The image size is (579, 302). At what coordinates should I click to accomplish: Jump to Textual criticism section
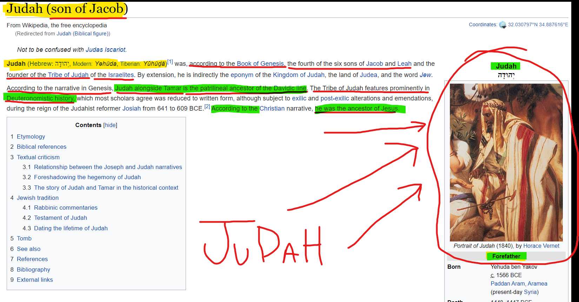38,157
